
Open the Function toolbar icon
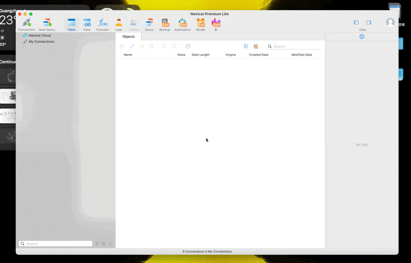(x=102, y=25)
